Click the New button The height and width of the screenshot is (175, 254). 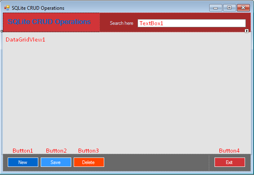click(23, 162)
